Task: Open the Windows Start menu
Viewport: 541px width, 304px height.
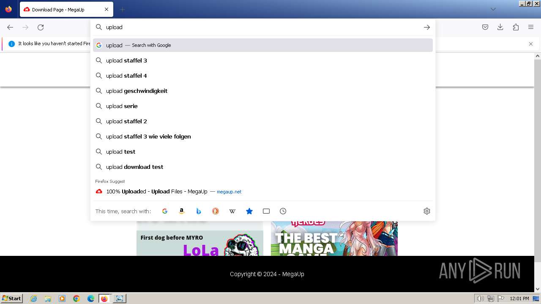Action: [x=11, y=298]
